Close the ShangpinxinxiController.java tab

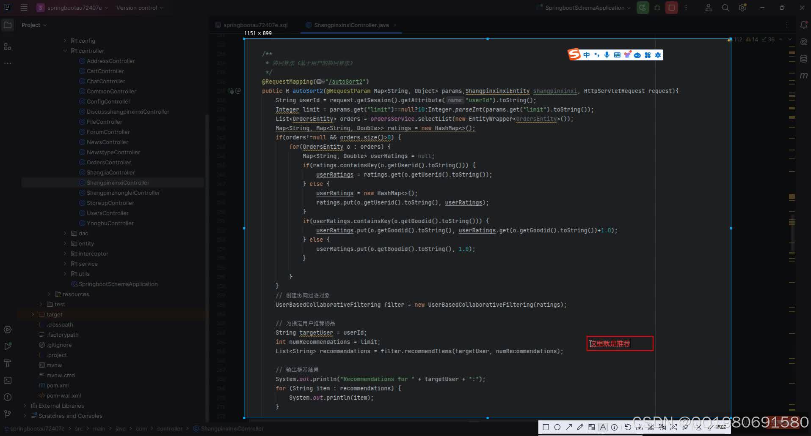395,25
